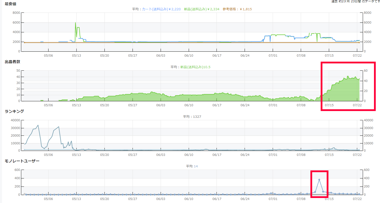Click the green 6000 yen price spike peak

[76, 23]
